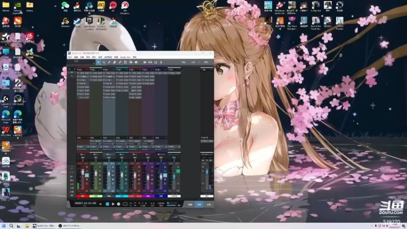Click the 00001.01.01.00 position display
Screen dimensions: 407x229
coord(85,203)
